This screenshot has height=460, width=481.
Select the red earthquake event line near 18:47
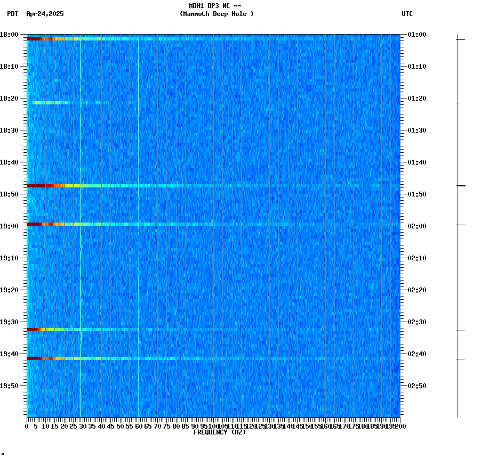pyautogui.click(x=107, y=186)
